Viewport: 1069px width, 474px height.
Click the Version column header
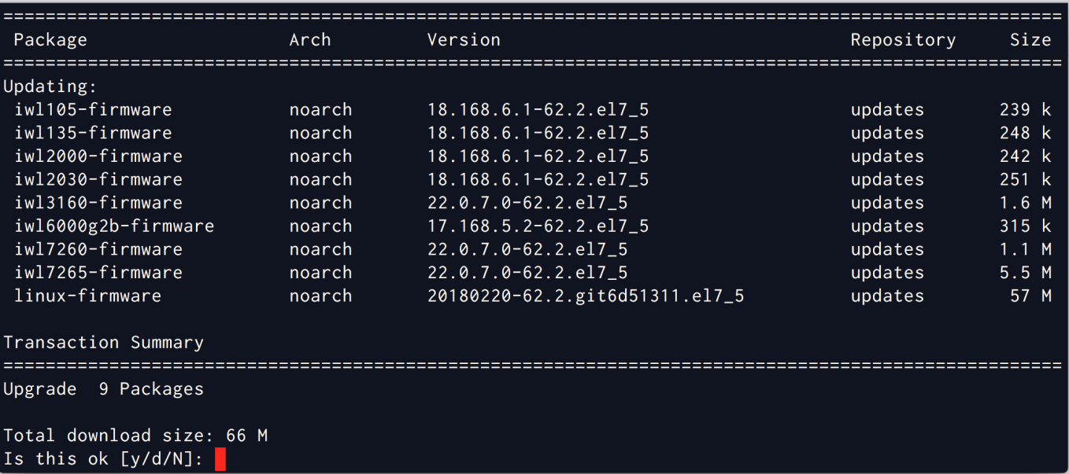tap(463, 39)
